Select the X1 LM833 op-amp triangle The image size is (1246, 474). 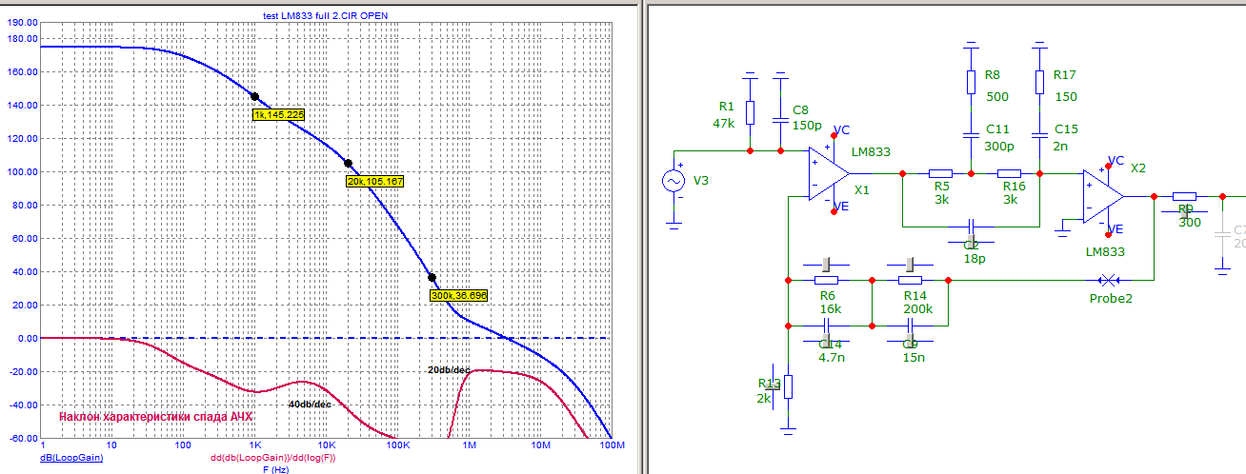(x=829, y=174)
